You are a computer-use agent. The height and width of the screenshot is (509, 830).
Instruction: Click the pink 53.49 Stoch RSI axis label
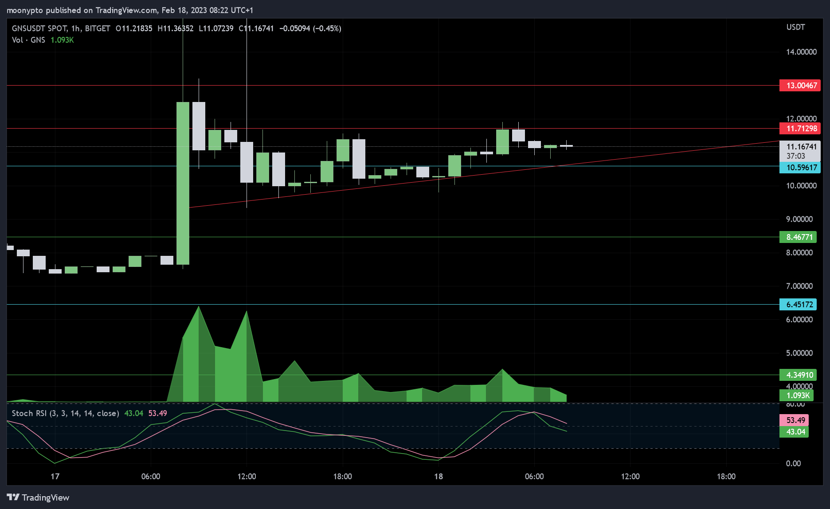[x=794, y=420]
